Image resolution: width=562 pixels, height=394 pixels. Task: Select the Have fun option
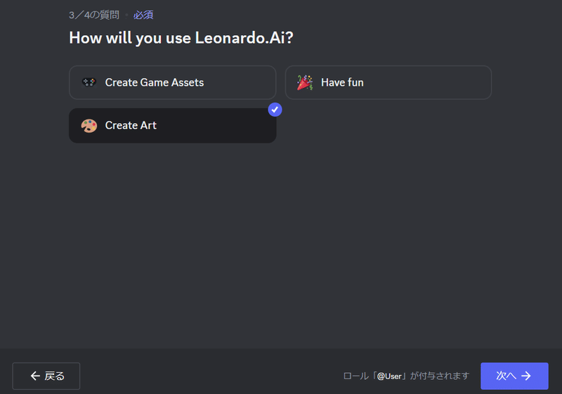388,82
